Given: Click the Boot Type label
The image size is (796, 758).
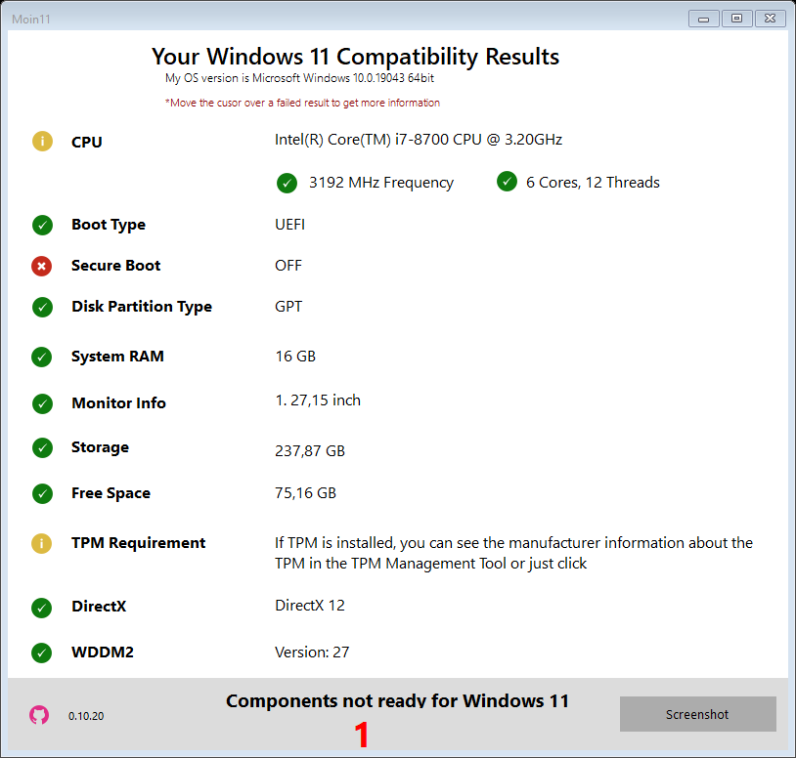Looking at the screenshot, I should click(109, 225).
